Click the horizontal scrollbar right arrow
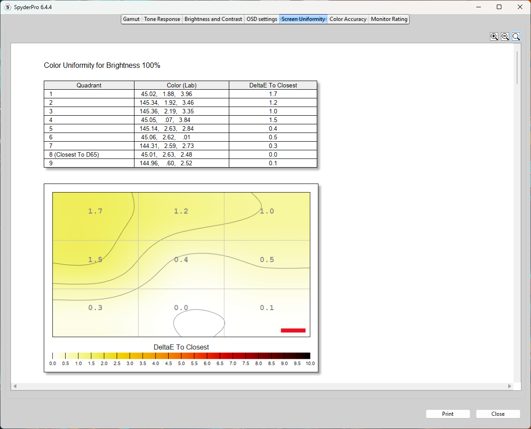This screenshot has height=429, width=531. (510, 386)
